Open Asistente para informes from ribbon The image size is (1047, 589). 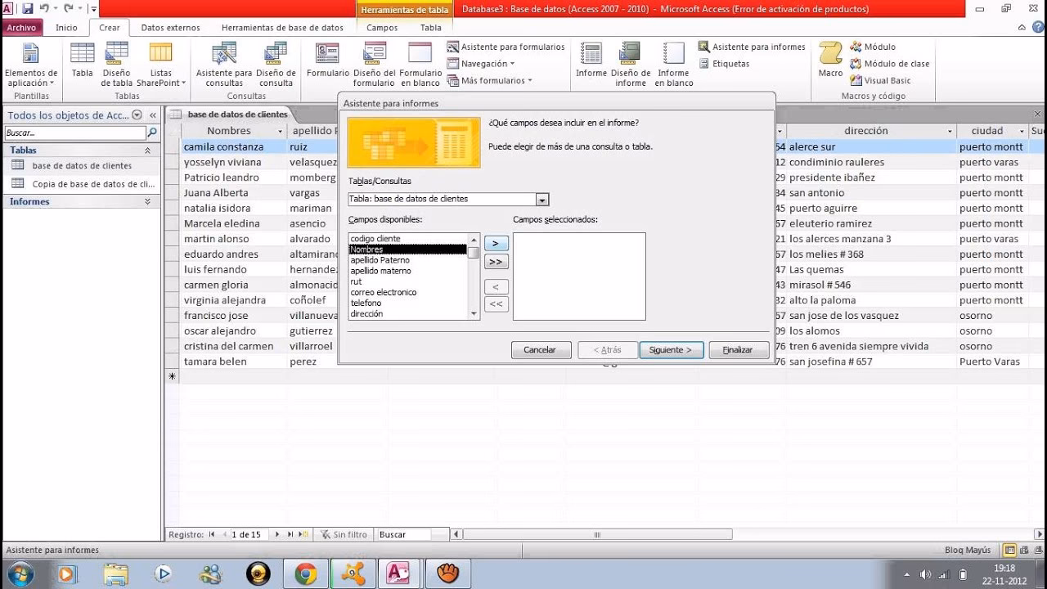753,47
